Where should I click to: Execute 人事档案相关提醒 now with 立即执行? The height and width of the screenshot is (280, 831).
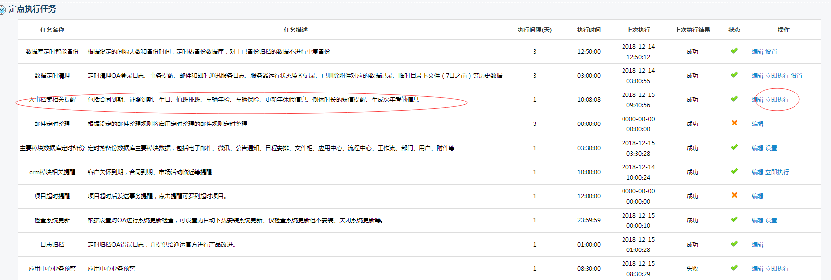[777, 100]
